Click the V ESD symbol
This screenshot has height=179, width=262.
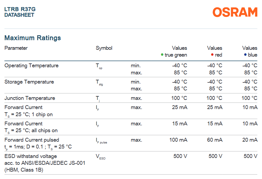101,157
